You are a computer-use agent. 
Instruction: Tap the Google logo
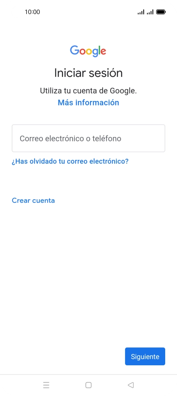[88, 51]
